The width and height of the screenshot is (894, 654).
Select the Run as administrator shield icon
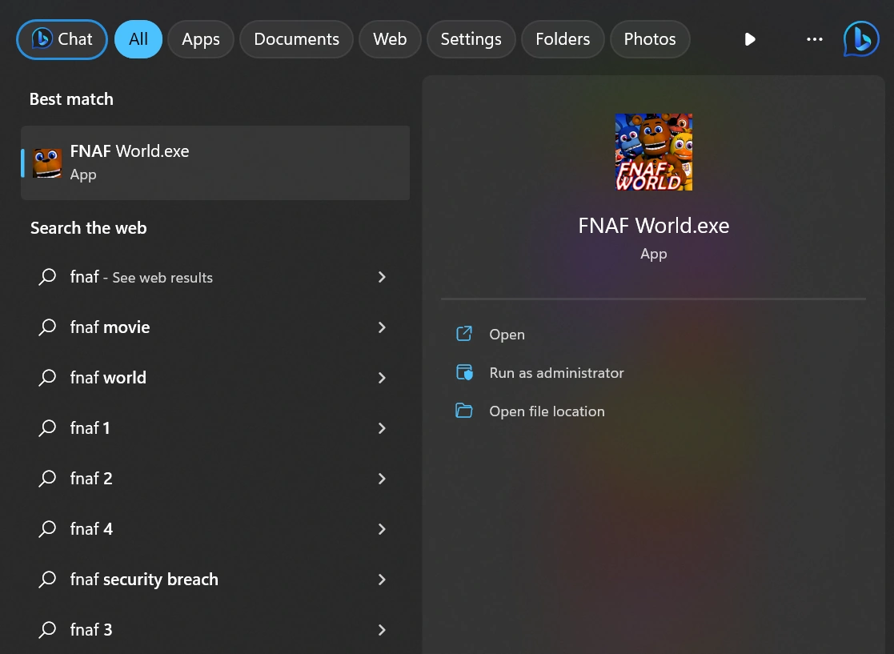464,372
